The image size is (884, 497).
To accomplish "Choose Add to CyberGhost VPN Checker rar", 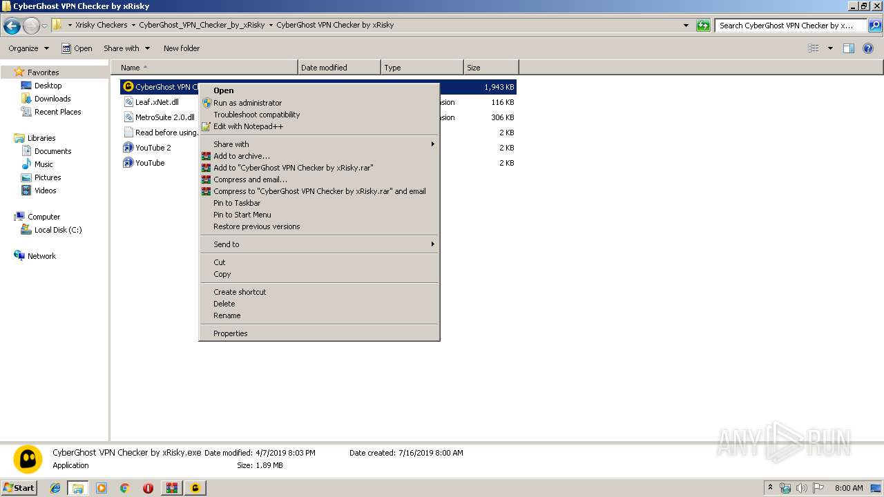I will click(x=319, y=168).
